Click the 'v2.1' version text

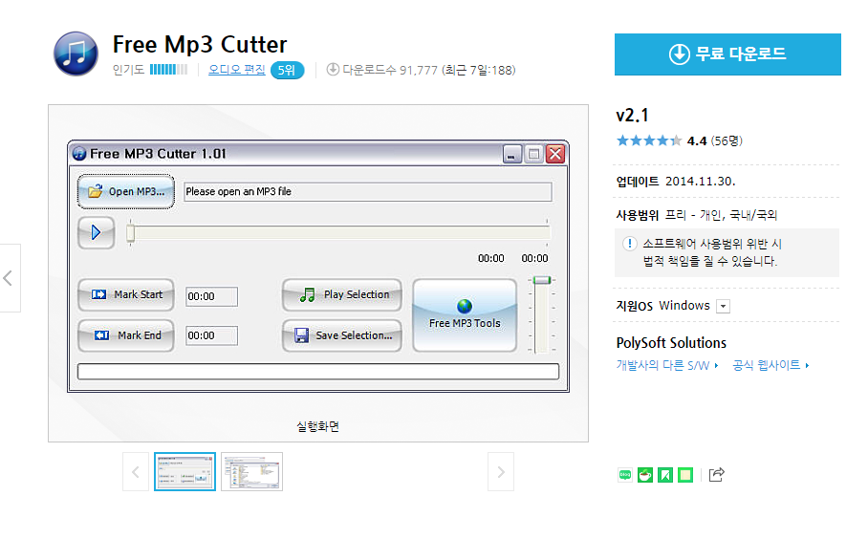(632, 115)
